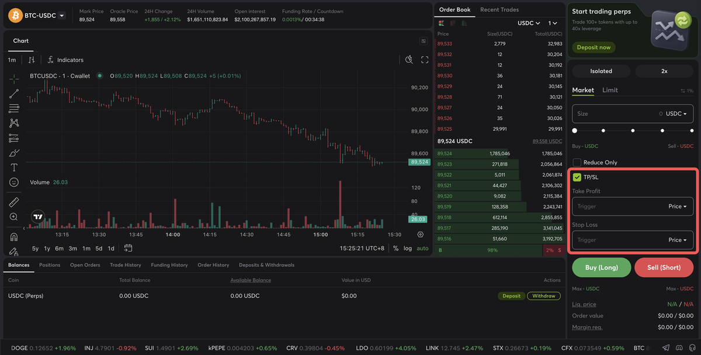
Task: Set size slider to the rightmost stop
Action: point(691,131)
